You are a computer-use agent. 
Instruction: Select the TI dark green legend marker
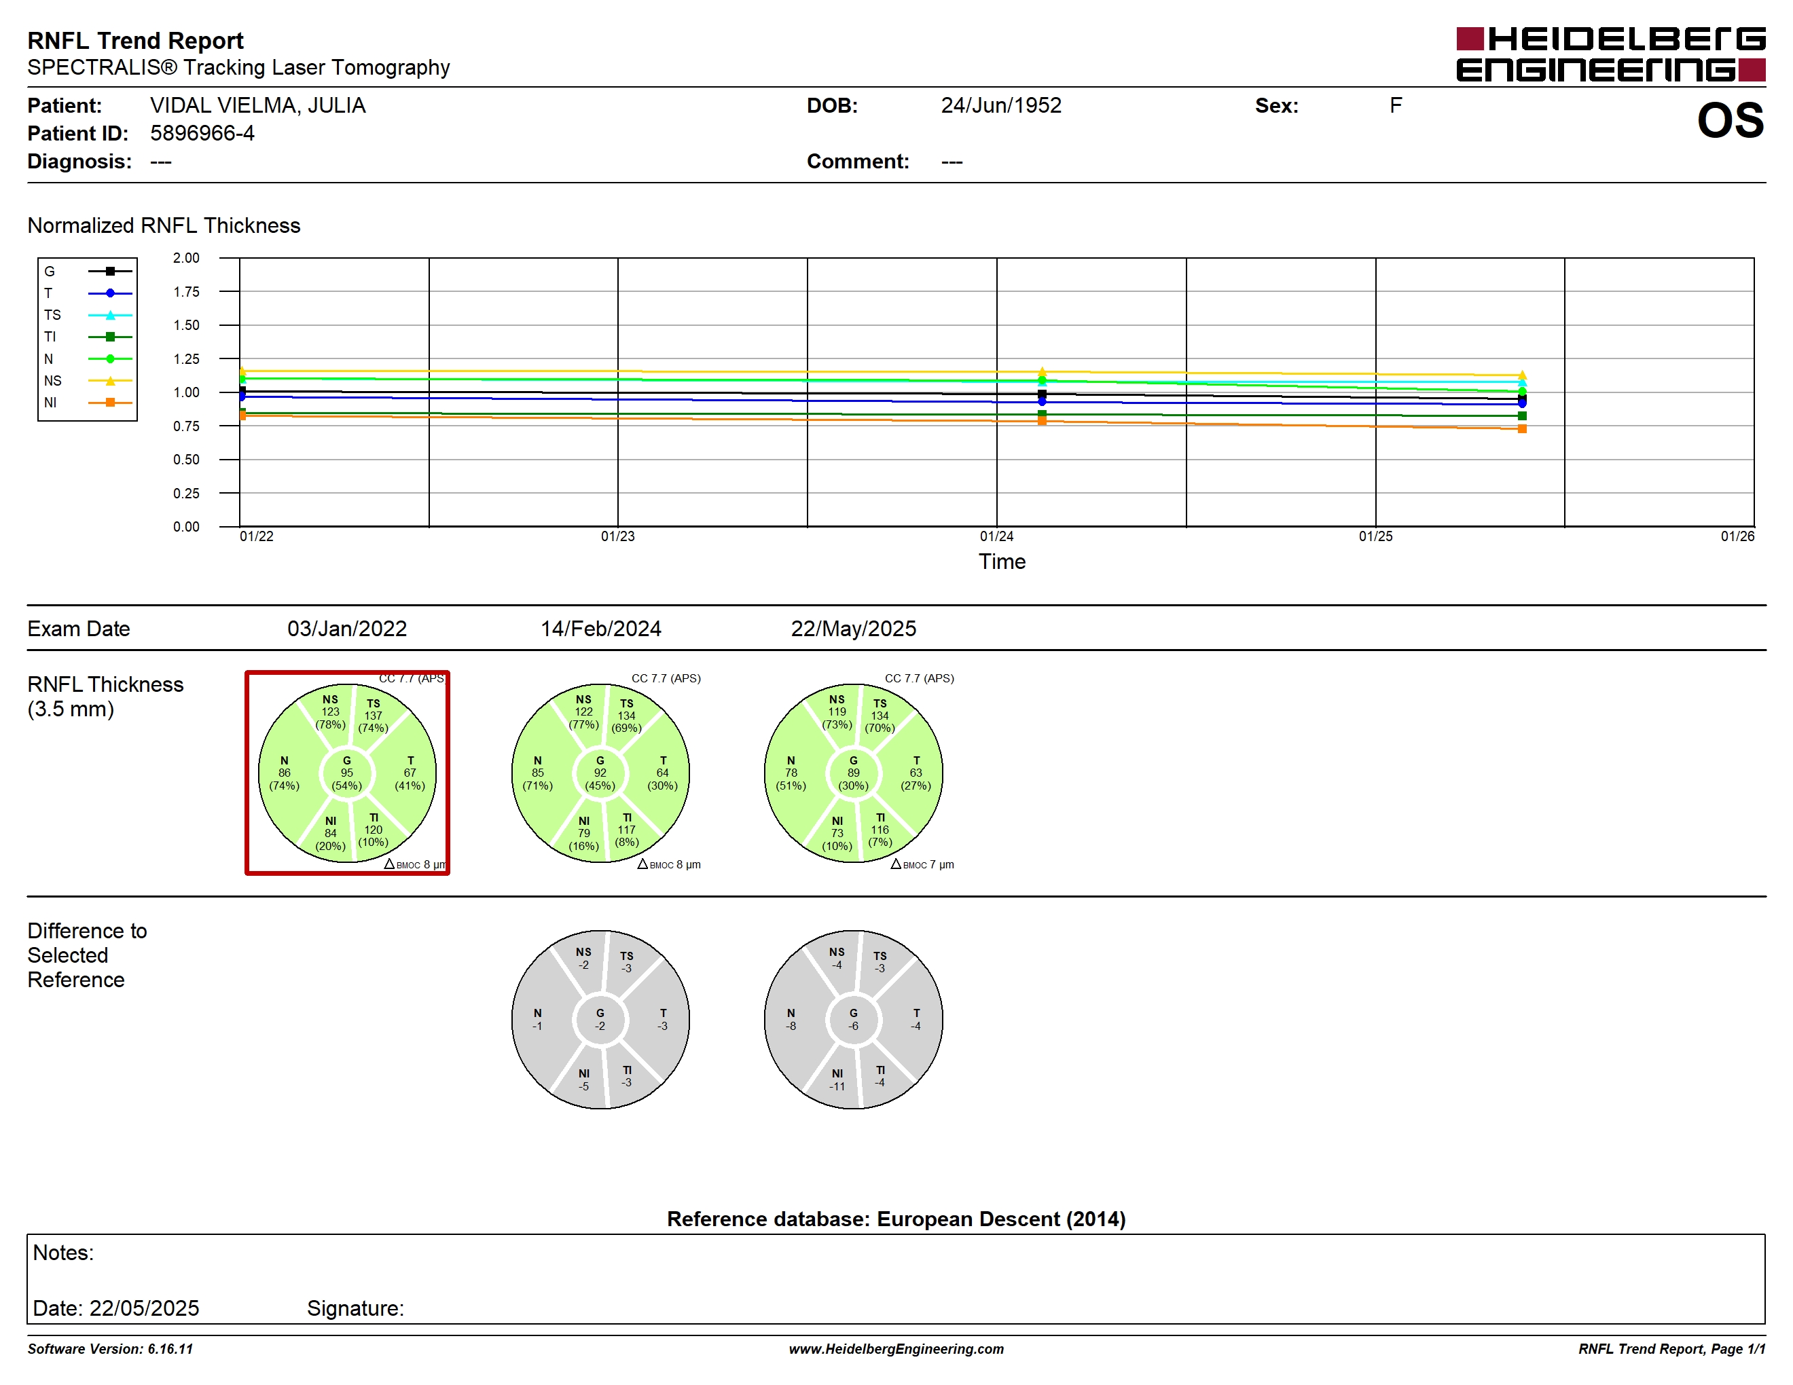(x=110, y=336)
